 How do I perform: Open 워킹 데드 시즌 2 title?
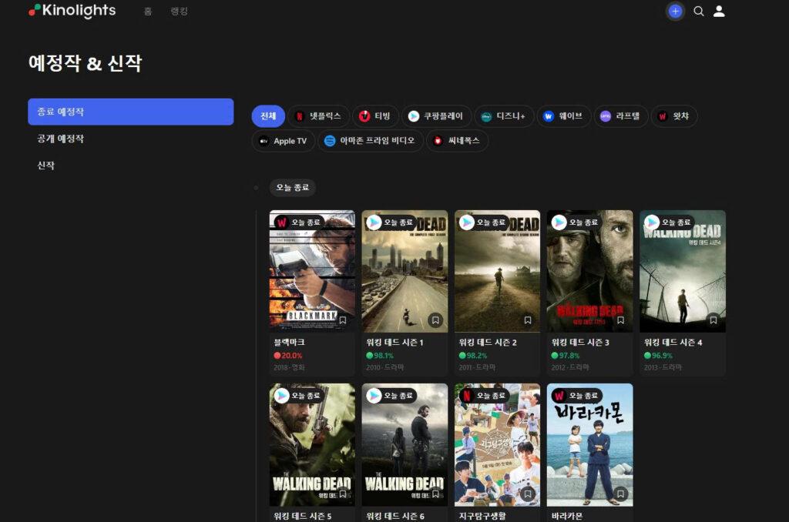(x=488, y=342)
